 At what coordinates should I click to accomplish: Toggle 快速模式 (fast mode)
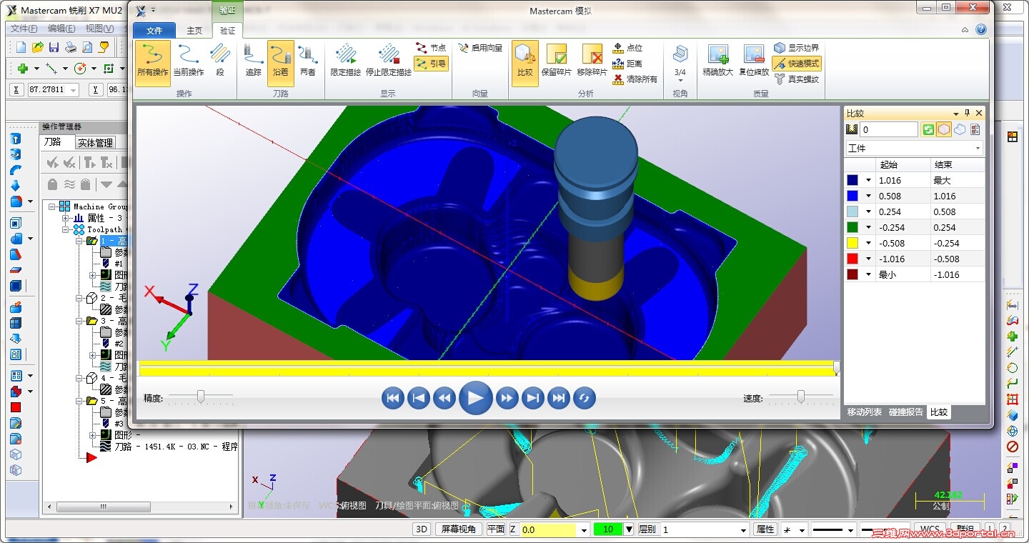[796, 64]
